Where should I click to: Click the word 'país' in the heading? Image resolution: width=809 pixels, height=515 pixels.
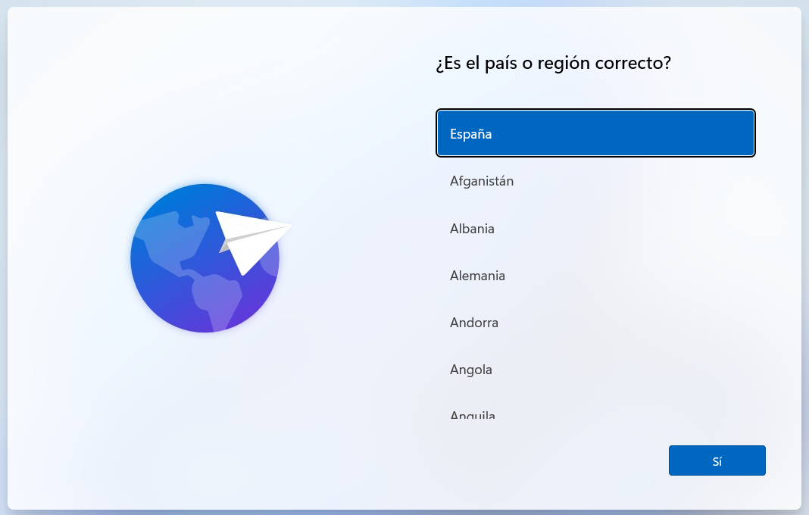click(x=501, y=63)
